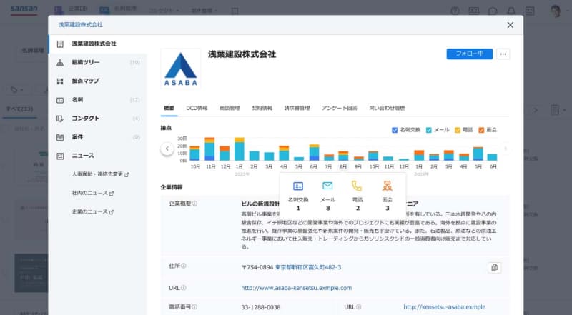Screen dimensions: 572x315
Task: Switch to the DCD情報 tab
Action: [197, 109]
